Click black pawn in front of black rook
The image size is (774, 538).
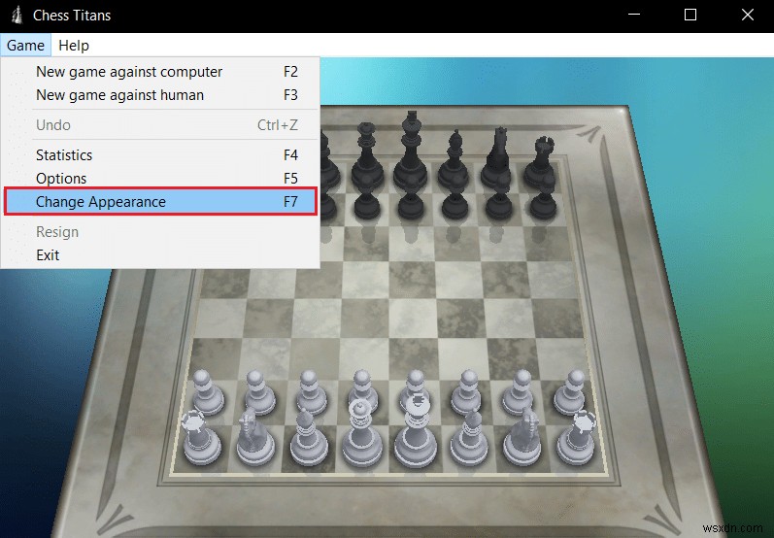click(543, 198)
